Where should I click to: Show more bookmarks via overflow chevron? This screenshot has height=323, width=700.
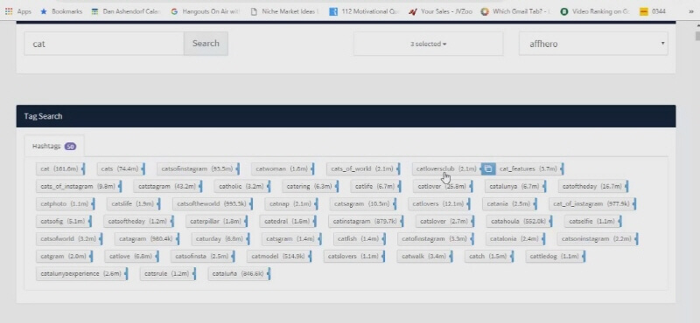[x=691, y=11]
